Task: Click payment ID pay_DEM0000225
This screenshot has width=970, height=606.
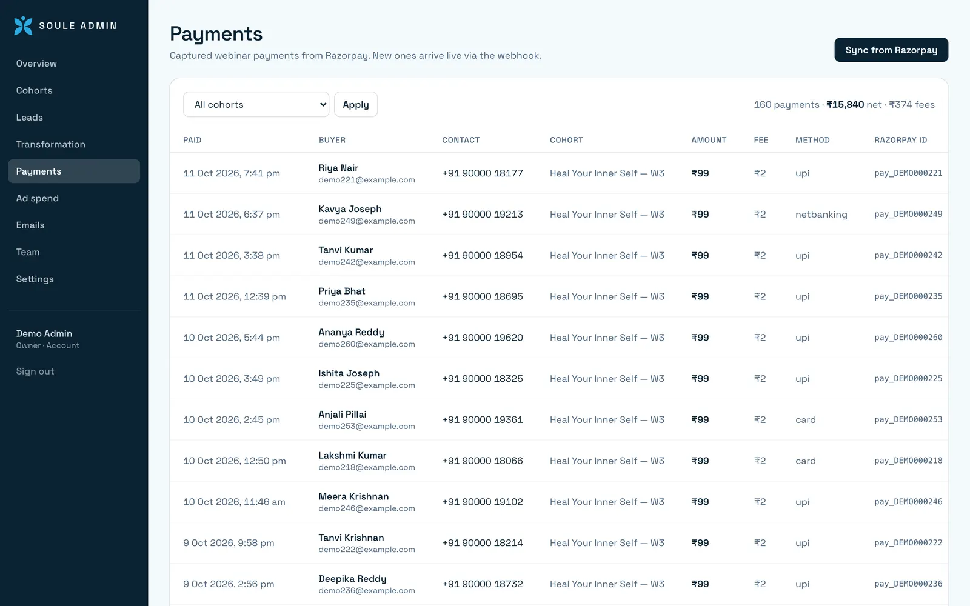Action: click(x=908, y=379)
